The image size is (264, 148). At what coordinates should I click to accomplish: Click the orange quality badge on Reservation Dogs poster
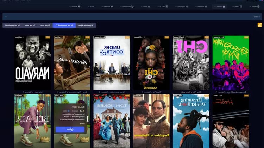tap(246, 37)
